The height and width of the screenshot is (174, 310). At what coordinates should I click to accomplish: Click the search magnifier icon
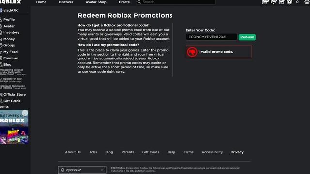point(139,2)
